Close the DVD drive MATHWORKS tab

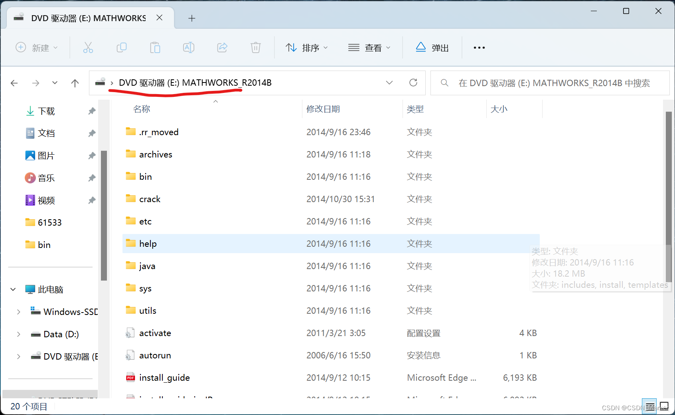tap(159, 18)
